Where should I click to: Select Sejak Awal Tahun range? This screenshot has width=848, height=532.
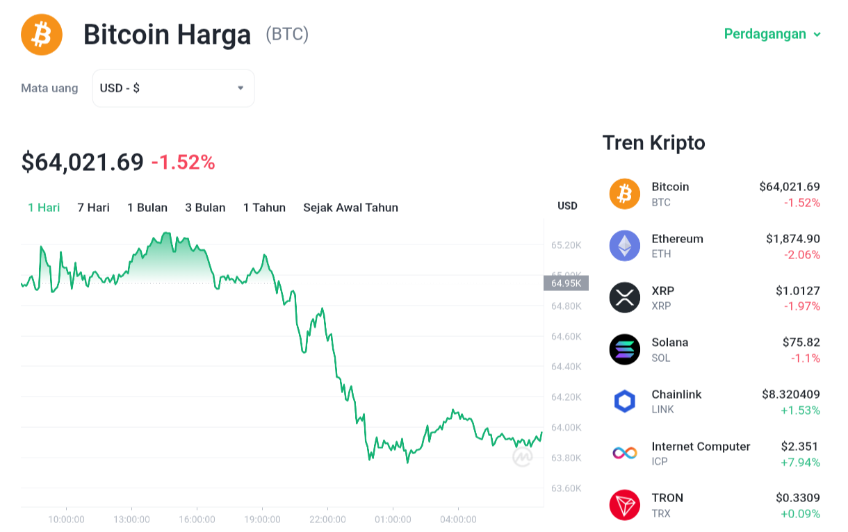pos(350,208)
